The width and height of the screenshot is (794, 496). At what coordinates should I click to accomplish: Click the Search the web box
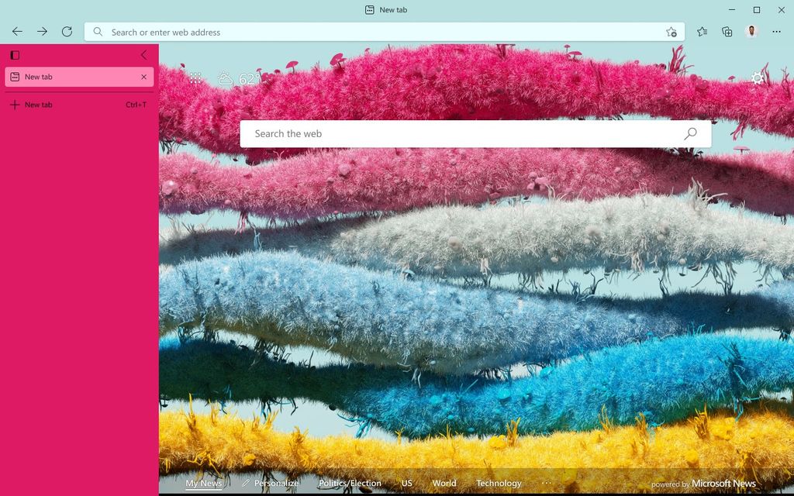(457, 134)
